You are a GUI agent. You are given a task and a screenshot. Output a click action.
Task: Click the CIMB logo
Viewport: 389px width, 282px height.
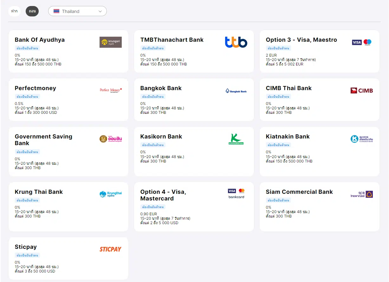[x=362, y=91]
